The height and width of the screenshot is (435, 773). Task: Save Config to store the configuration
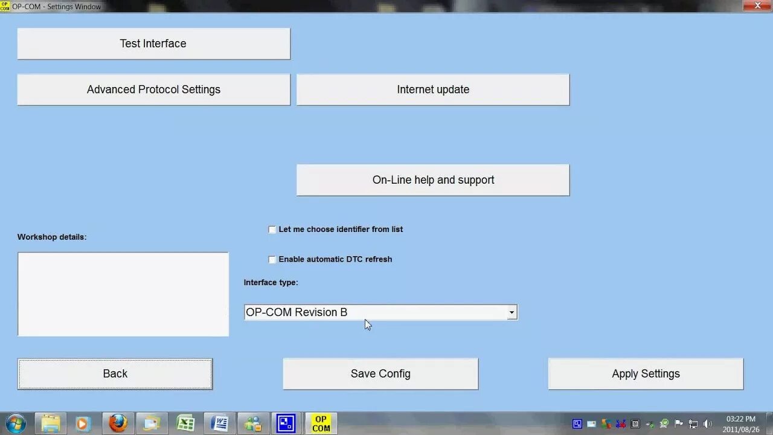tap(380, 374)
